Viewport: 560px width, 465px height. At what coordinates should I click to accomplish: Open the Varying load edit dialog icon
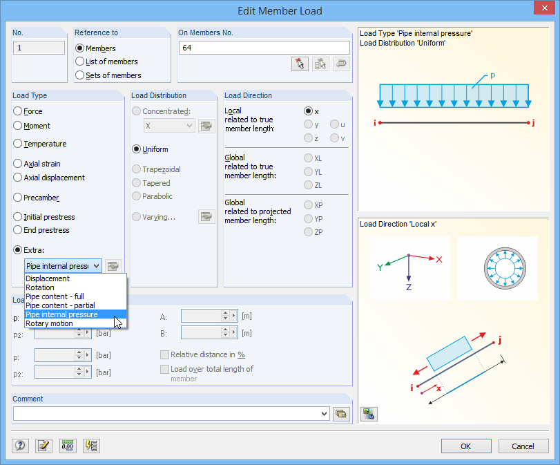[206, 216]
